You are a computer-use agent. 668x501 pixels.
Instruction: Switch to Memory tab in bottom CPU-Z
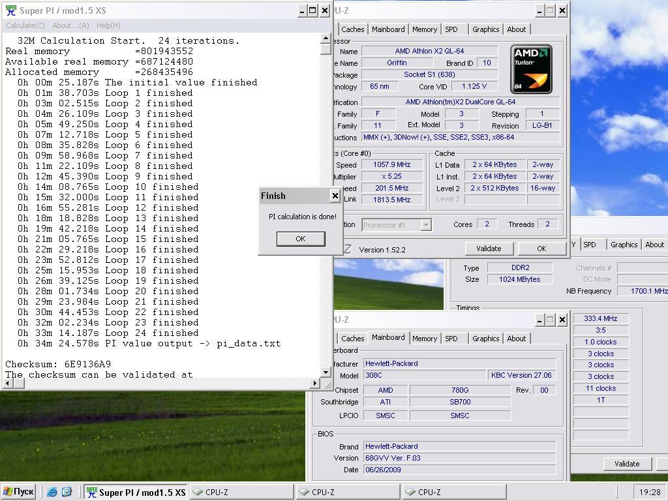(x=424, y=339)
